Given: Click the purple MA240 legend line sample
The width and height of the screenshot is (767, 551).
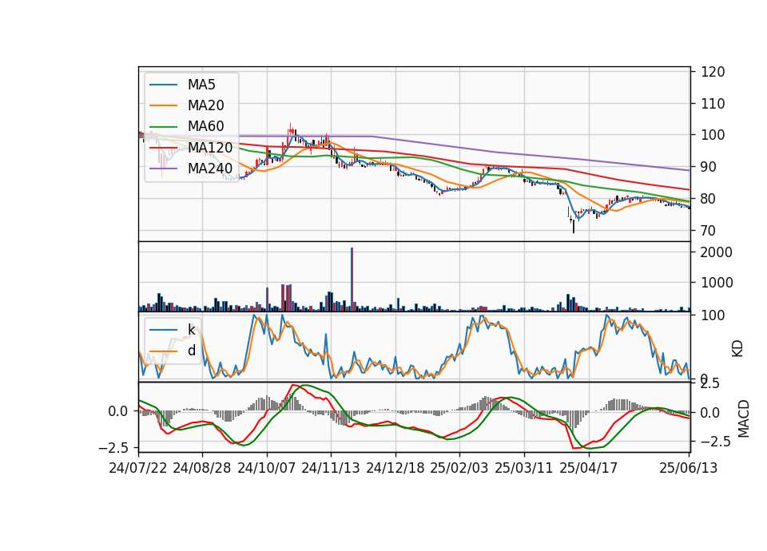Looking at the screenshot, I should (163, 168).
